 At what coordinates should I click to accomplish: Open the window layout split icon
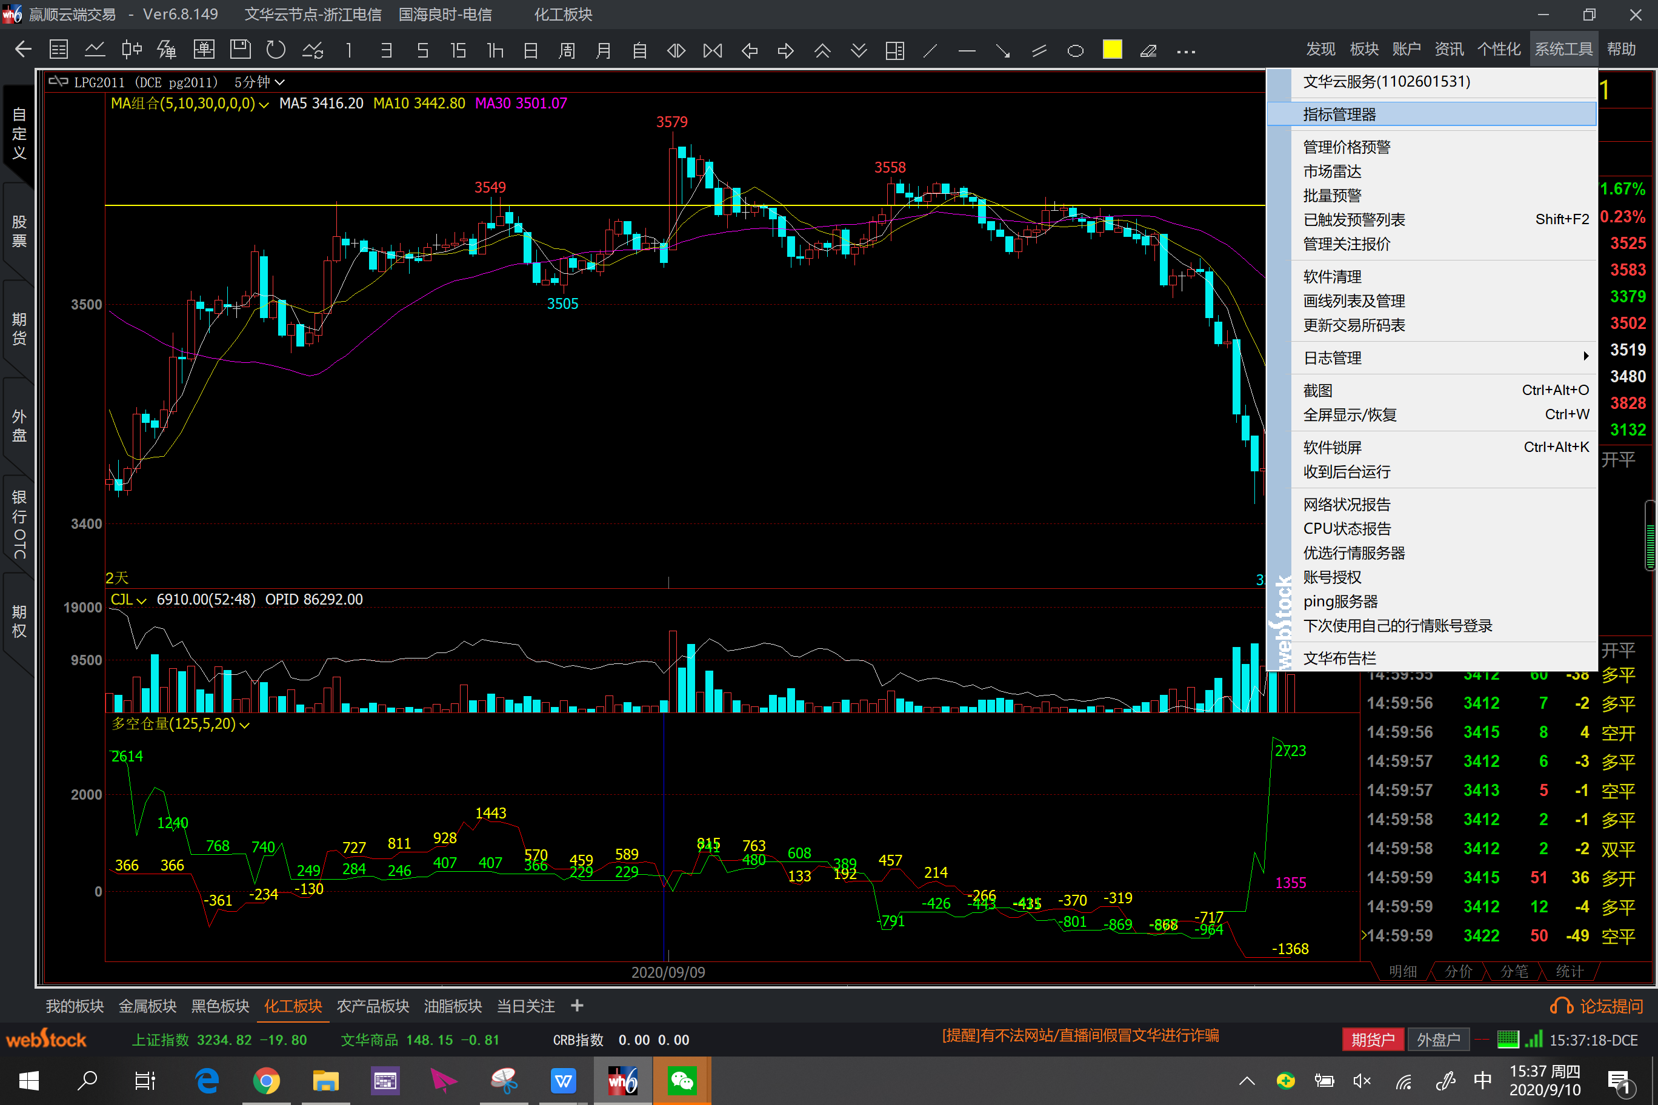(x=894, y=50)
